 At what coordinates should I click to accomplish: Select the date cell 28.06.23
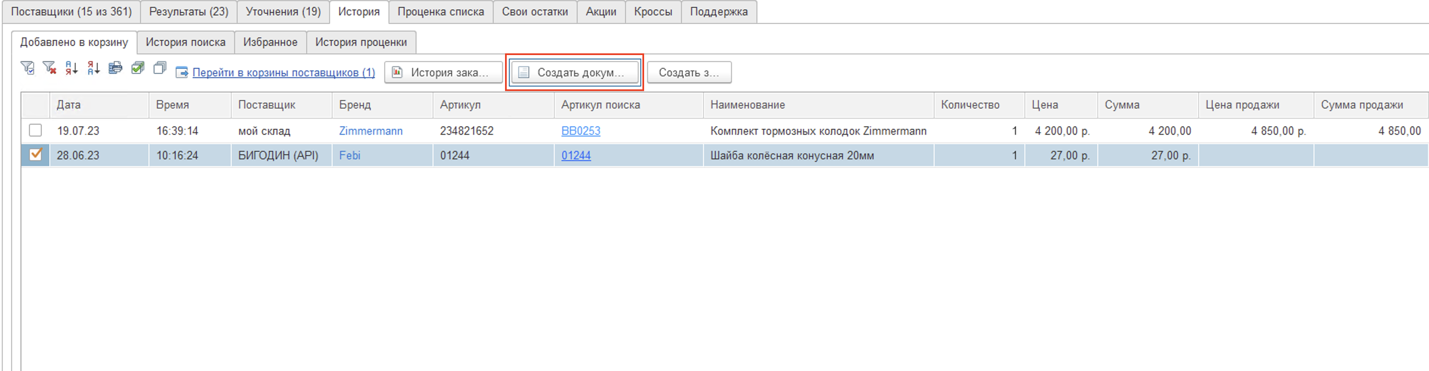click(99, 155)
